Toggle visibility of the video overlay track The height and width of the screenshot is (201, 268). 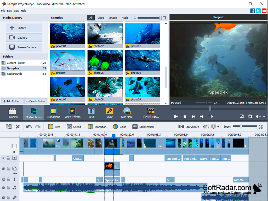[3, 169]
